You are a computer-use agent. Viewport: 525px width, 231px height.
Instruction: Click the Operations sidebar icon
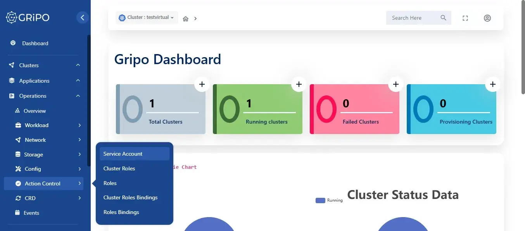tap(12, 96)
